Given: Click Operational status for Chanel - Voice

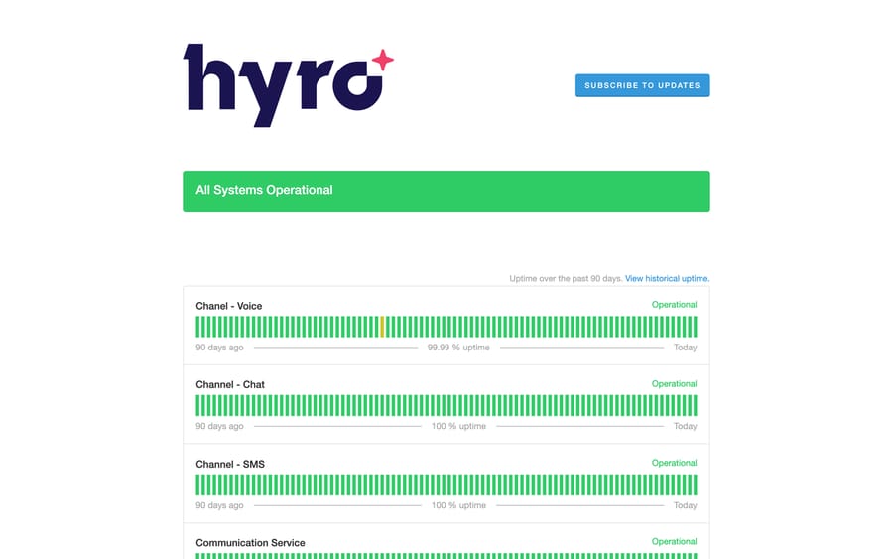Looking at the screenshot, I should coord(674,304).
